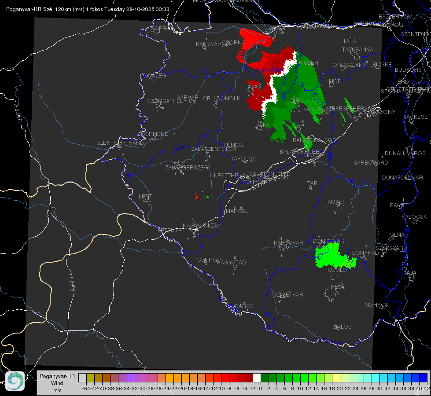The height and width of the screenshot is (396, 431).
Task: Click the KAPOSVAR city label
Action: coord(289,242)
